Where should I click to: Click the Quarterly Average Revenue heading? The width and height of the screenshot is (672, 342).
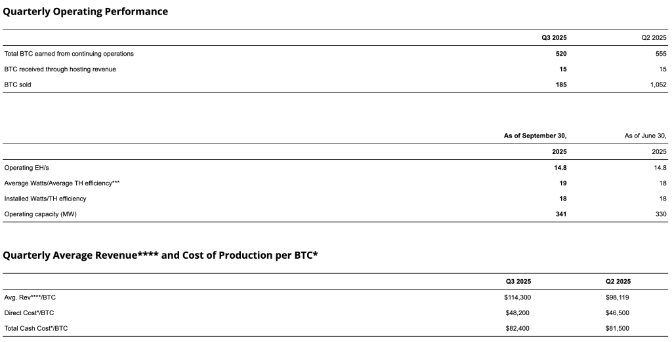161,256
